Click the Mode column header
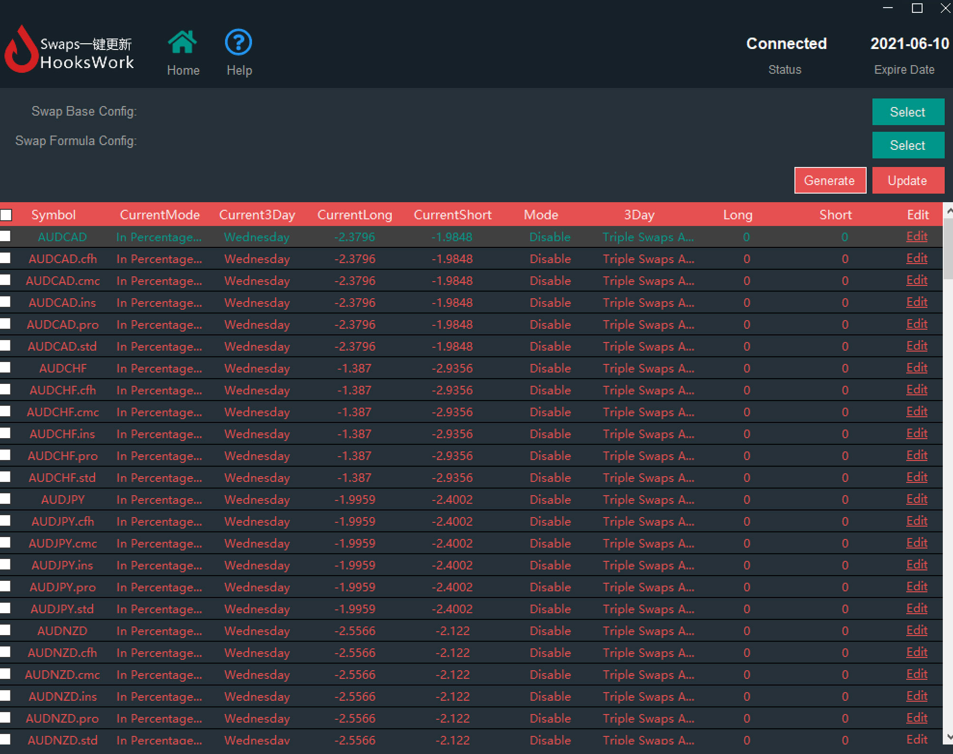Screen dimensions: 953x754 click(x=541, y=215)
